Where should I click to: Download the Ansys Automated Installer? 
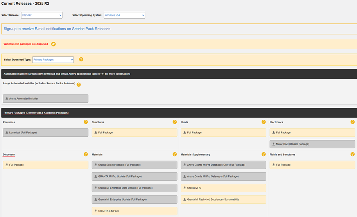(x=45, y=99)
